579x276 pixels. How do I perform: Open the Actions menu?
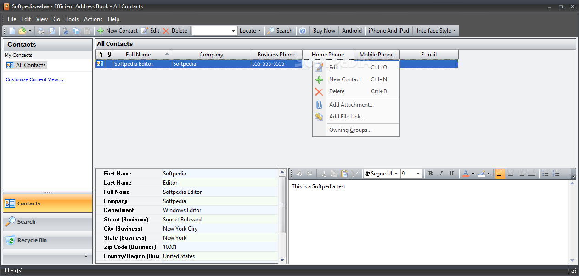click(93, 19)
